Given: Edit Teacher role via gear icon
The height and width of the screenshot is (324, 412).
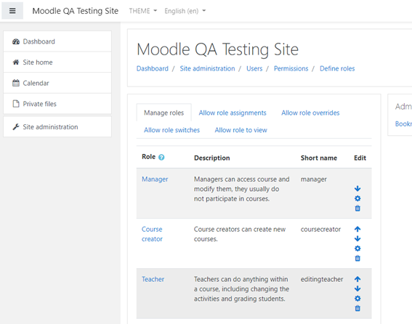Looking at the screenshot, I should point(358,299).
